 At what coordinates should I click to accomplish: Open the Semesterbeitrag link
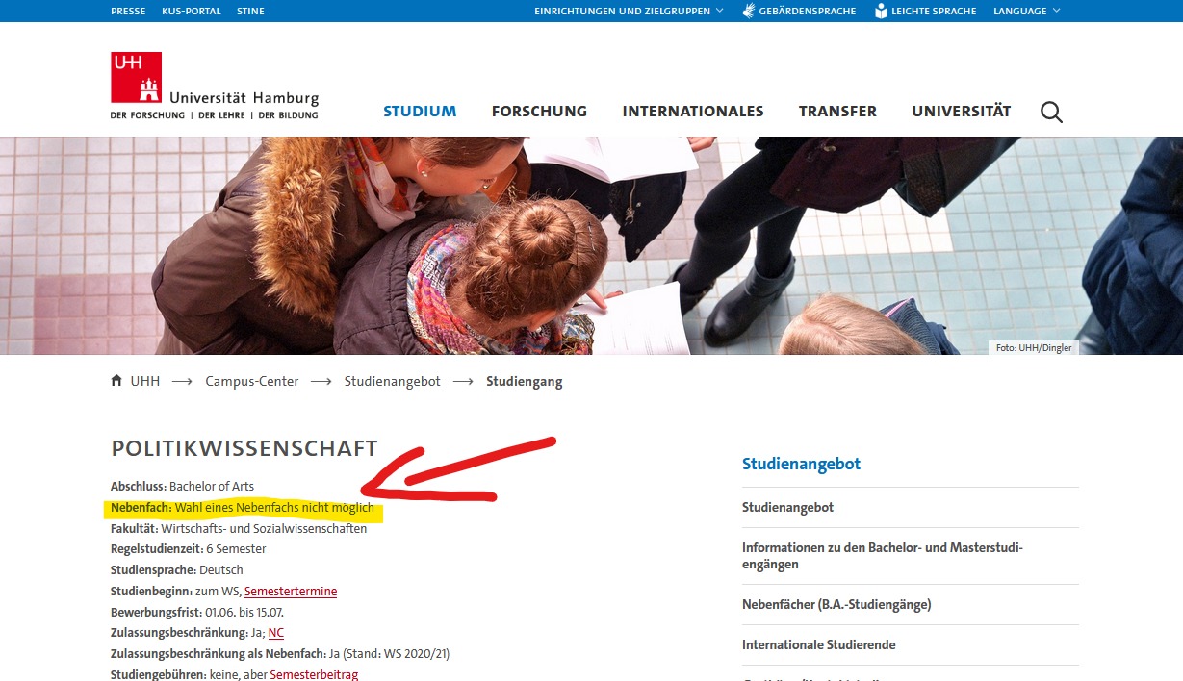point(316,673)
